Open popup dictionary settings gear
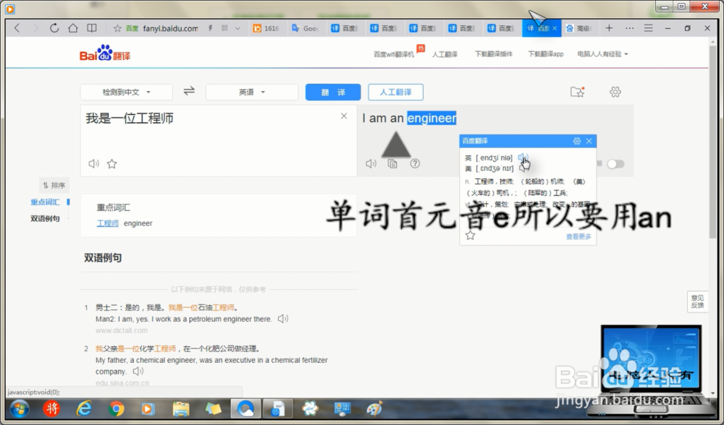724x425 pixels. [x=577, y=141]
